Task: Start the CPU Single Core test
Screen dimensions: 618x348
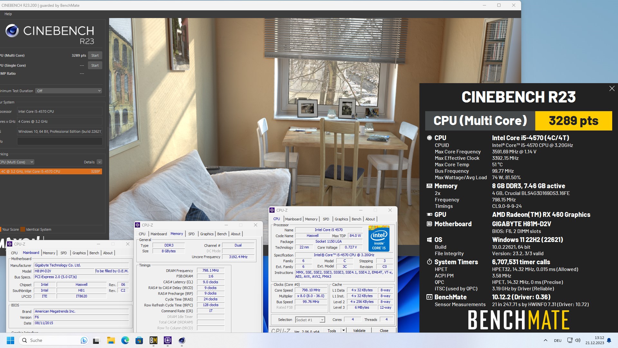Action: (x=95, y=65)
